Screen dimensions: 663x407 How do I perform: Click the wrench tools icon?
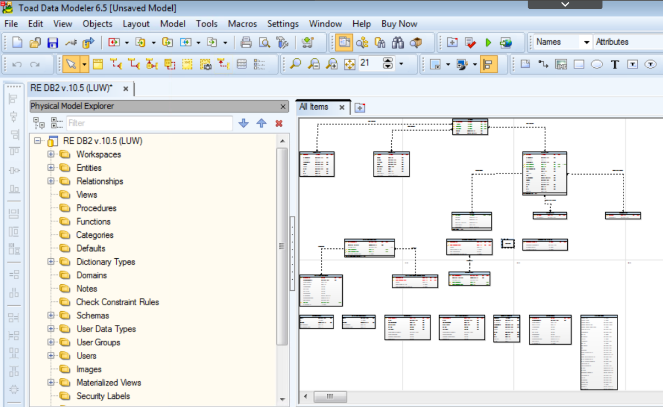(282, 42)
